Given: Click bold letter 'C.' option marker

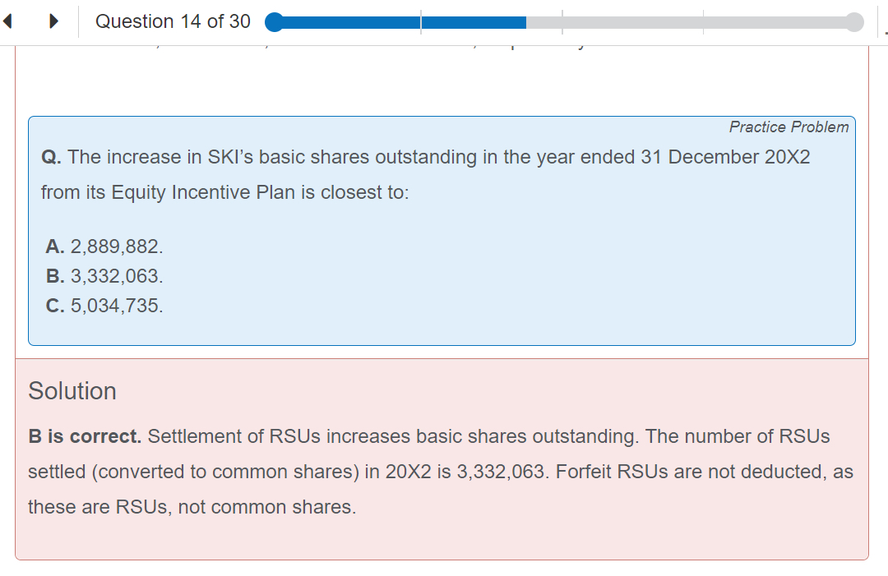Looking at the screenshot, I should point(56,306).
